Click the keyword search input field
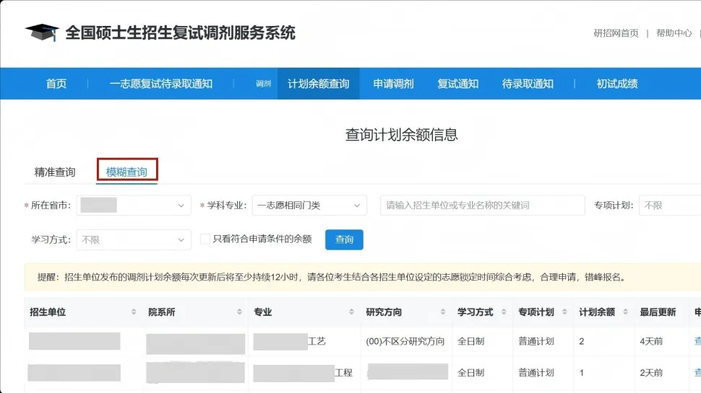The width and height of the screenshot is (701, 393). click(482, 206)
